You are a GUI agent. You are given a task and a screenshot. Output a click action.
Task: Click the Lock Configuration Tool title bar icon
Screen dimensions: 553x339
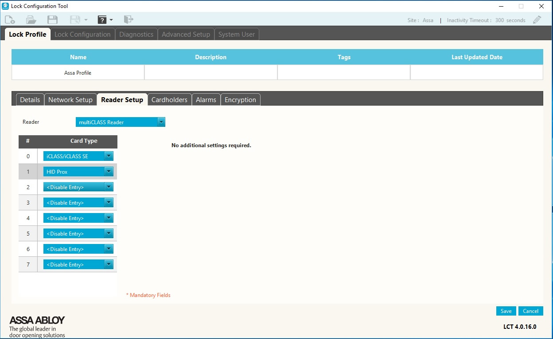pyautogui.click(x=5, y=6)
